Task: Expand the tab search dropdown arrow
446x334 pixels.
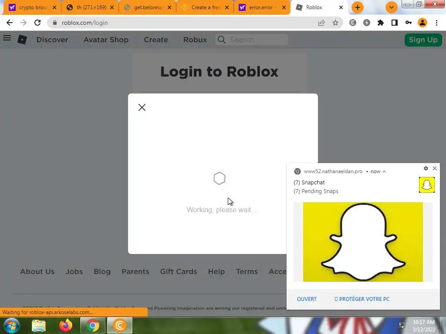Action: coord(392,7)
